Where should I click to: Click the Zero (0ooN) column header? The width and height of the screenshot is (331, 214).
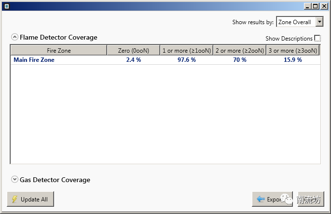click(133, 51)
